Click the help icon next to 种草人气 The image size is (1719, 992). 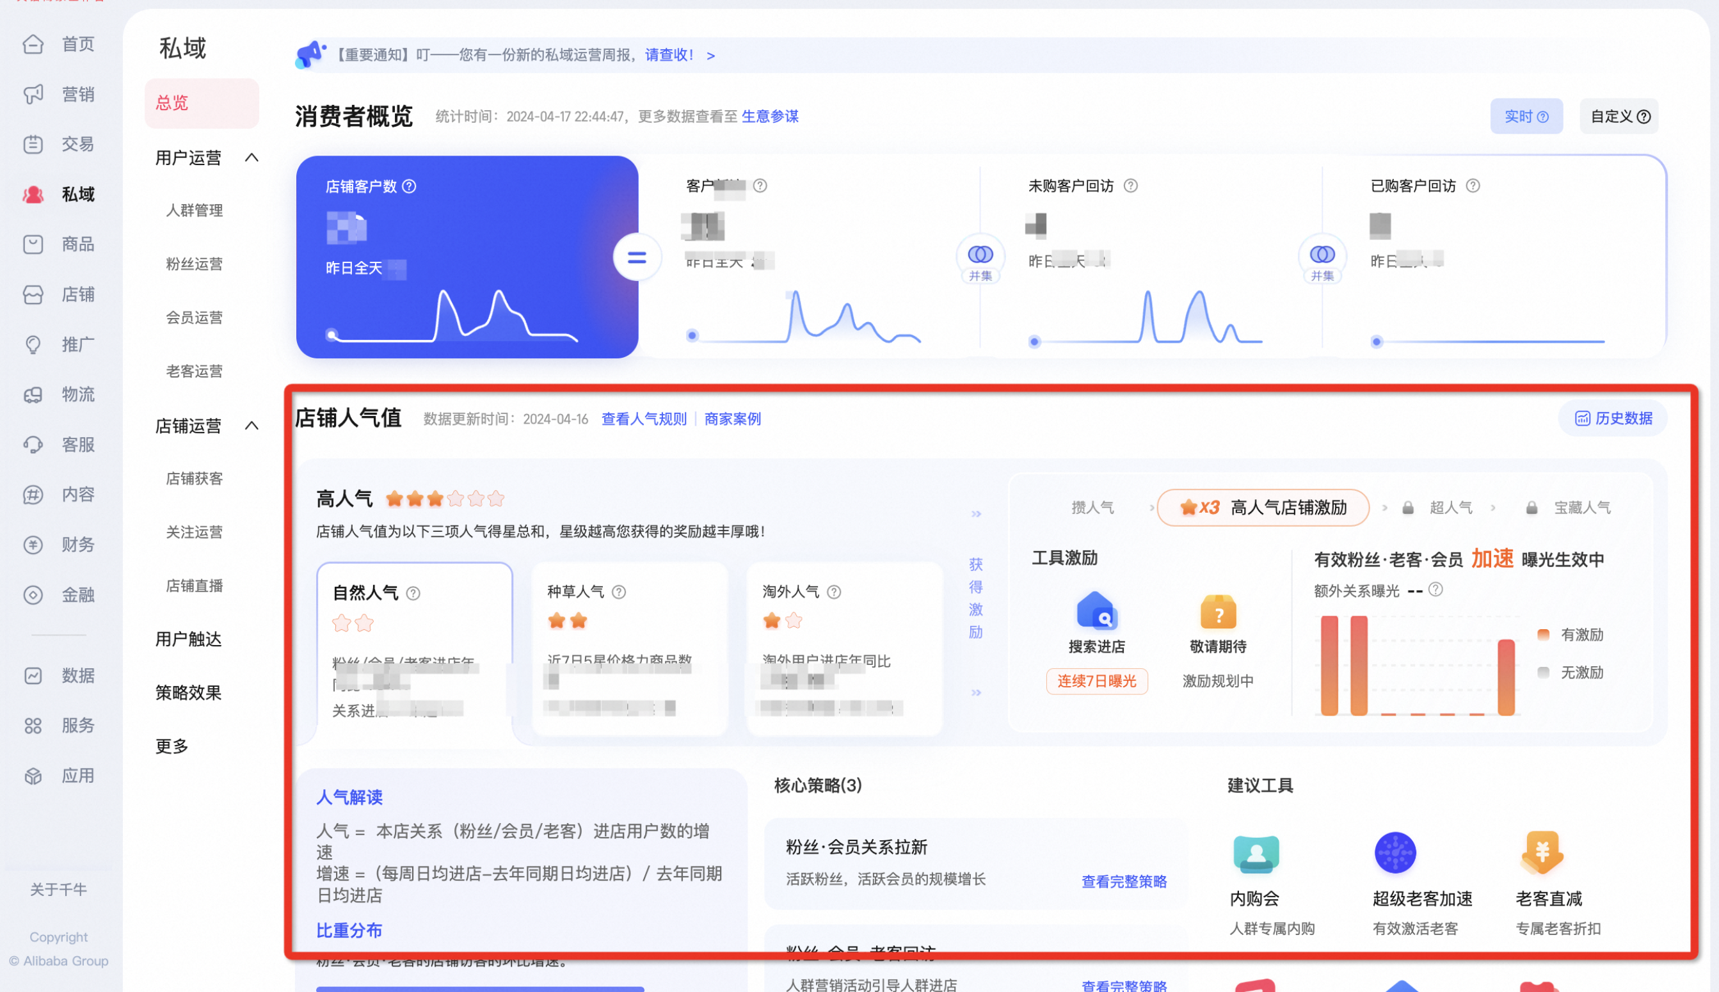tap(620, 593)
